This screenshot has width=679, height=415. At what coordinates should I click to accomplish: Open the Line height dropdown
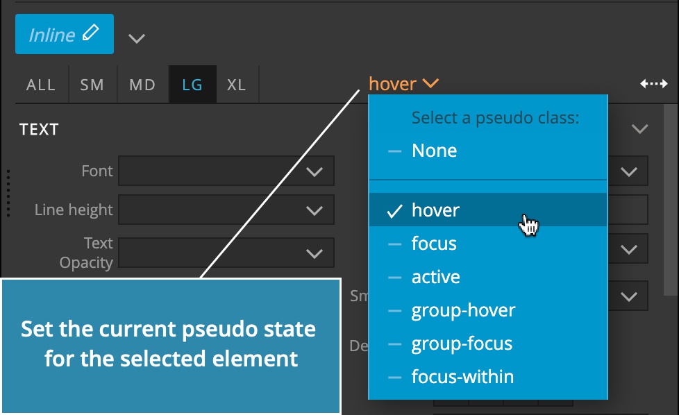pyautogui.click(x=226, y=210)
